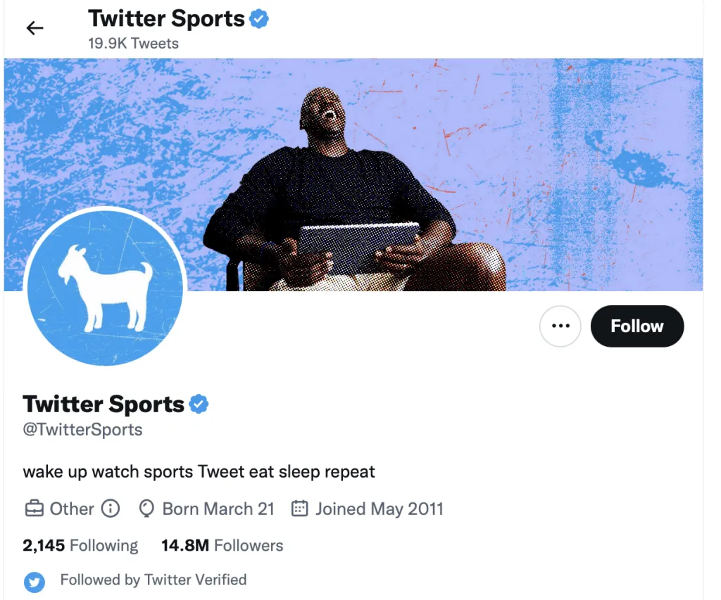Follow the Twitter Sports account
Screen dimensions: 721x600
(x=637, y=326)
